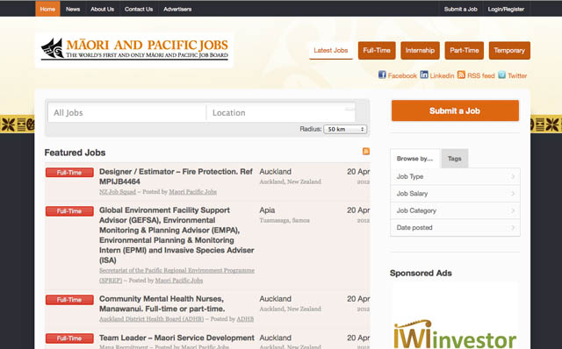Click the Featured Jobs heading

click(75, 153)
